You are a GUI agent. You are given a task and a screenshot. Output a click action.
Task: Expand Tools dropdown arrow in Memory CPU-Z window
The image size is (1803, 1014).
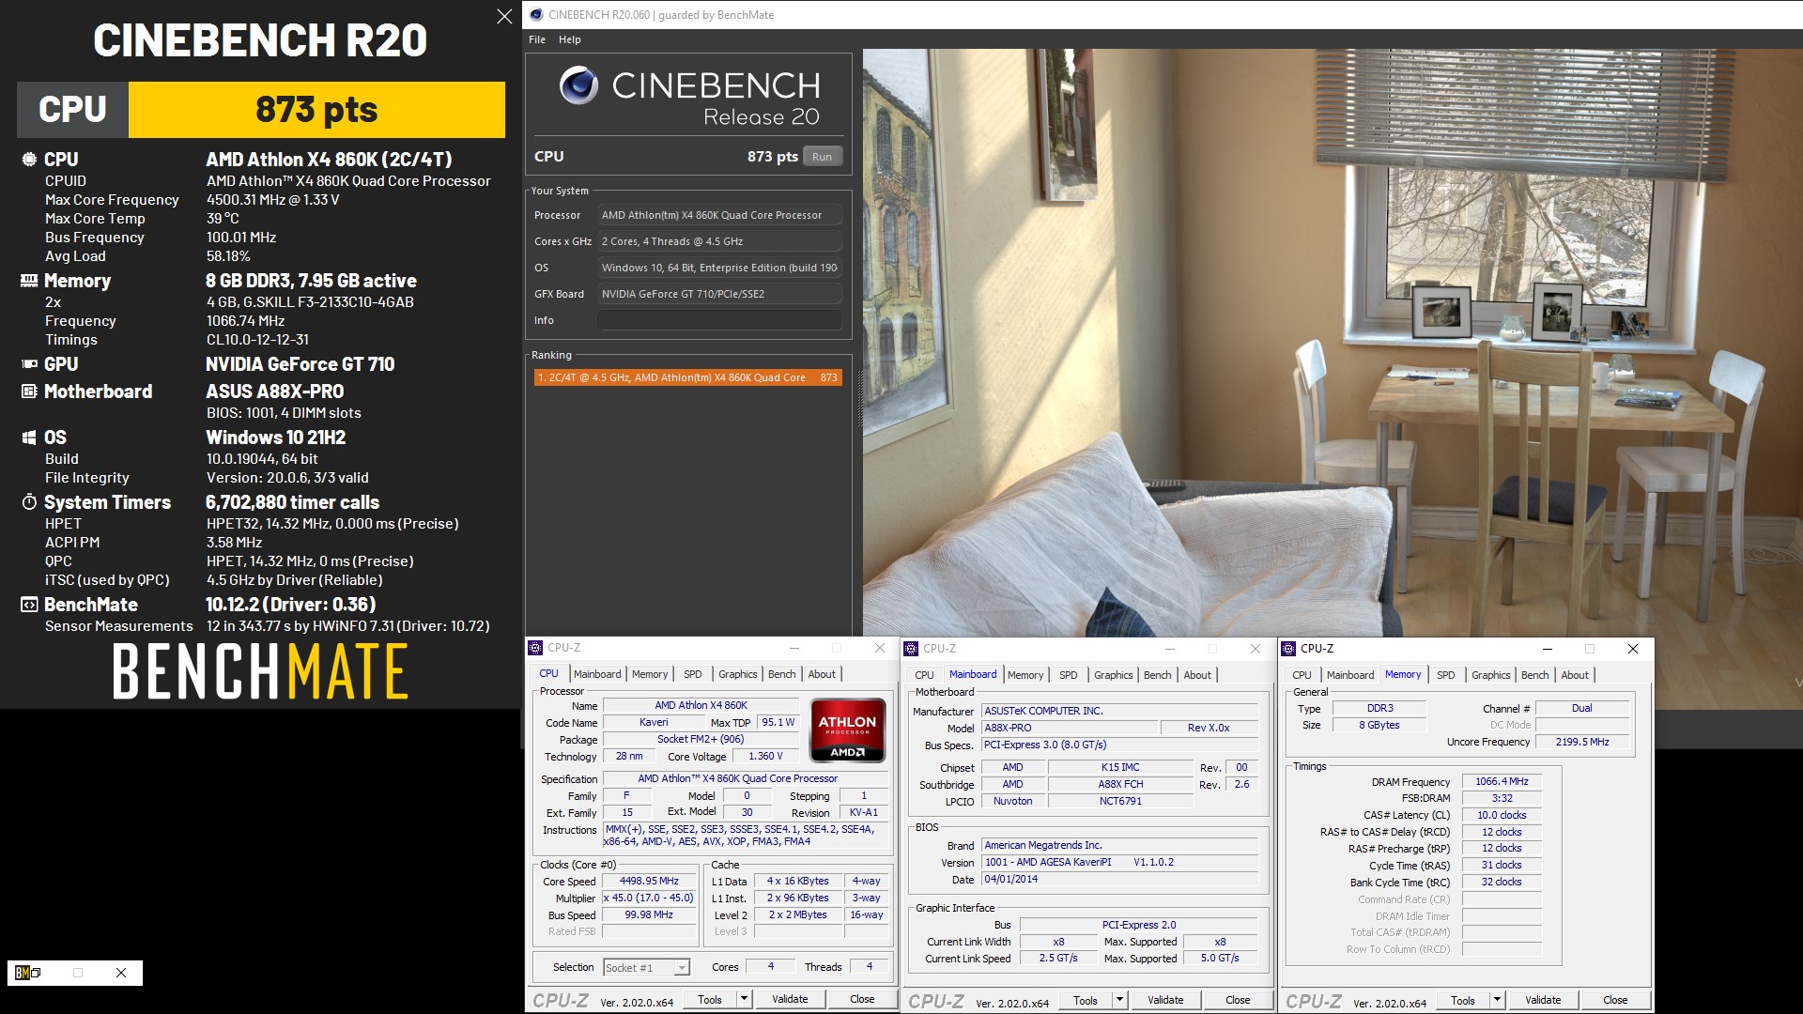coord(1497,1000)
